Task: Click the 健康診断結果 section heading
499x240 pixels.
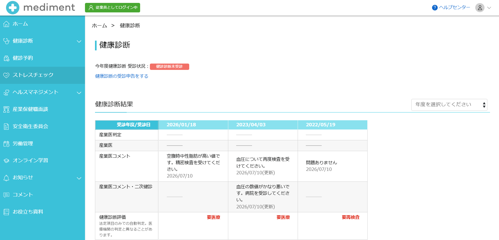Action: 114,104
